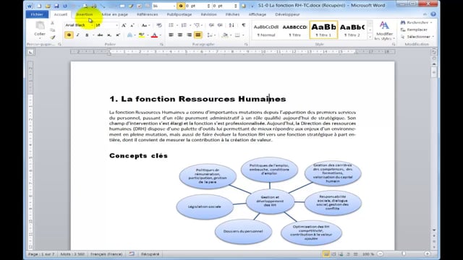Center the text alignment

coord(180,35)
